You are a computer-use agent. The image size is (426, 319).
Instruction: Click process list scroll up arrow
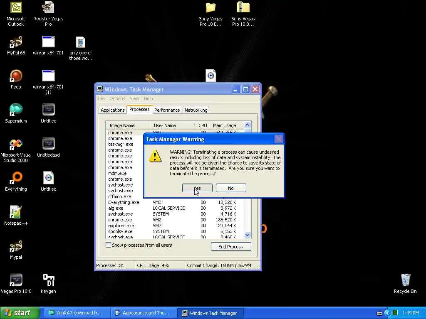pos(247,125)
